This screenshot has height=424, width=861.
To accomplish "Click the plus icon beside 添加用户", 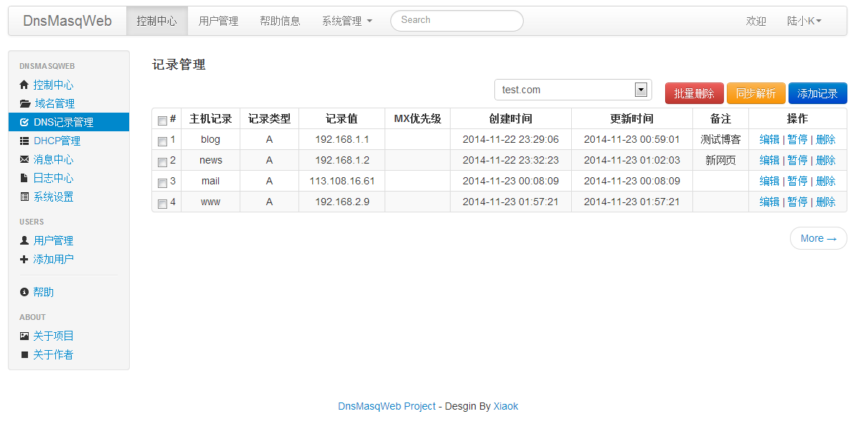I will (x=24, y=259).
